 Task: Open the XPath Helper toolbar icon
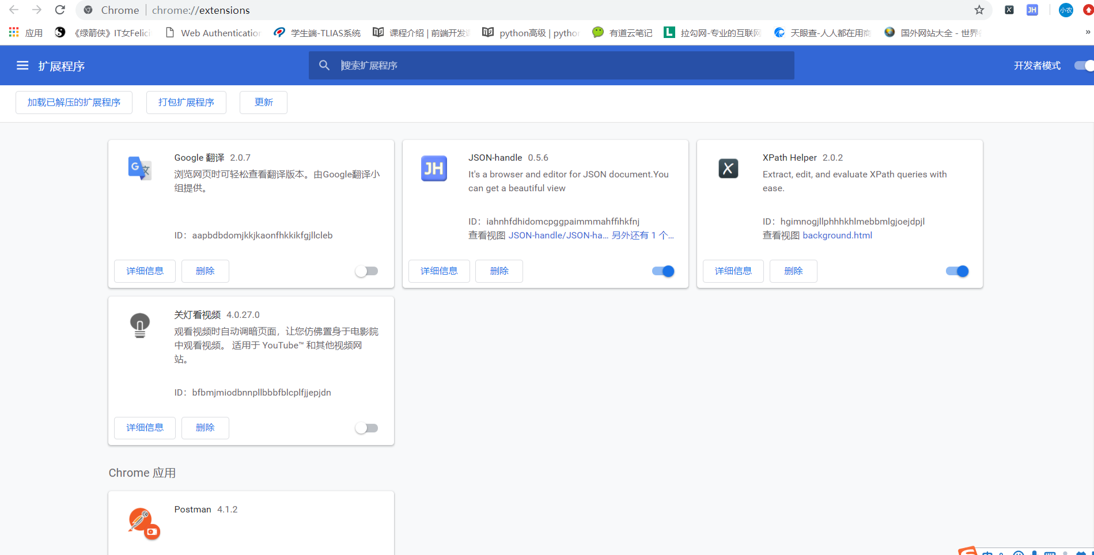point(1009,10)
